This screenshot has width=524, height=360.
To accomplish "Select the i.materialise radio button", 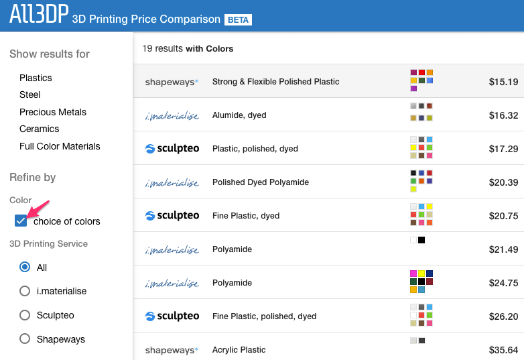I will (x=25, y=291).
